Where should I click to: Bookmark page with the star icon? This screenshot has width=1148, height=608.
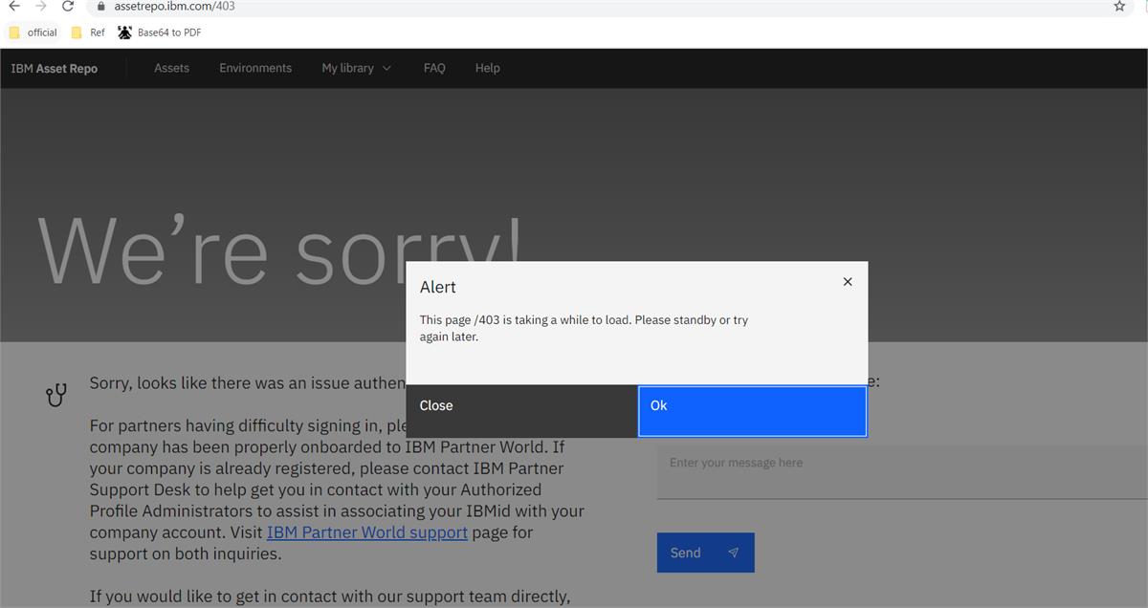[1119, 6]
